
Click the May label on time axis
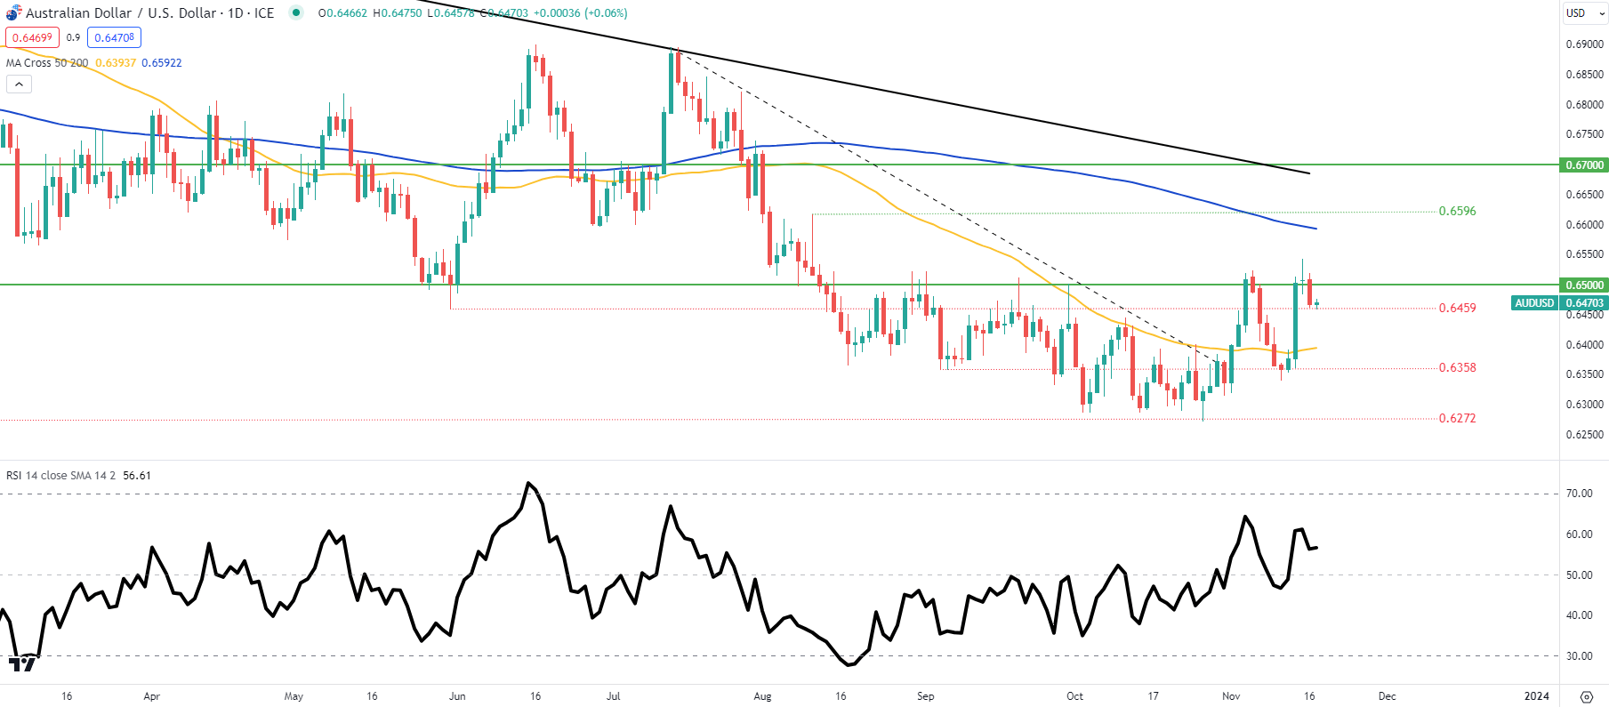pyautogui.click(x=294, y=696)
